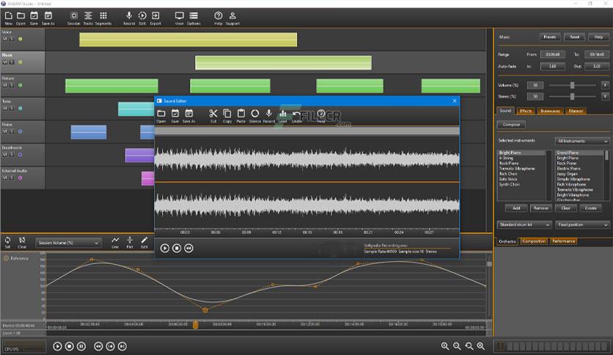The height and width of the screenshot is (355, 613).
Task: Solo the Nature track
Action: (12, 85)
